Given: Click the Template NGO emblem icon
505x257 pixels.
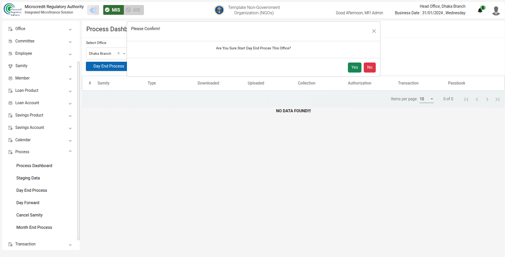Looking at the screenshot, I should tap(219, 10).
